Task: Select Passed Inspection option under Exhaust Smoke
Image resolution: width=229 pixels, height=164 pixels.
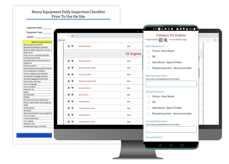Action: pos(149,114)
